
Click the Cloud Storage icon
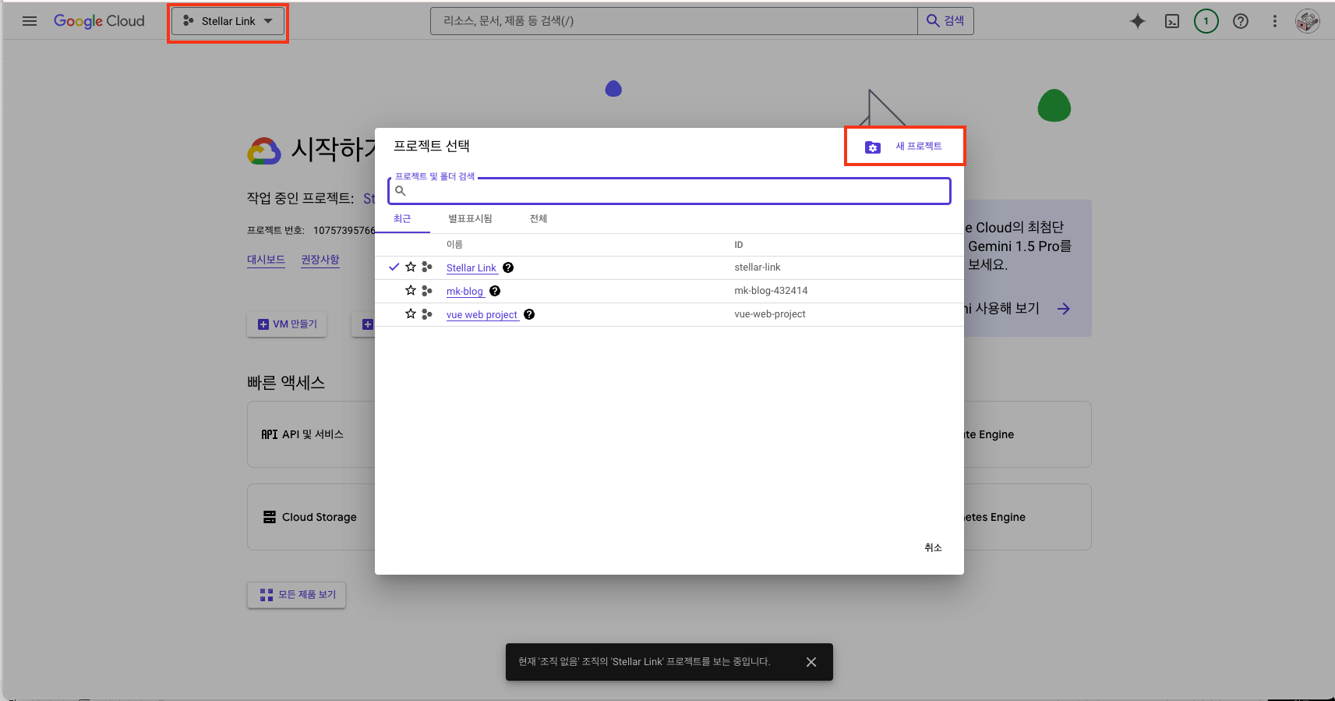270,517
